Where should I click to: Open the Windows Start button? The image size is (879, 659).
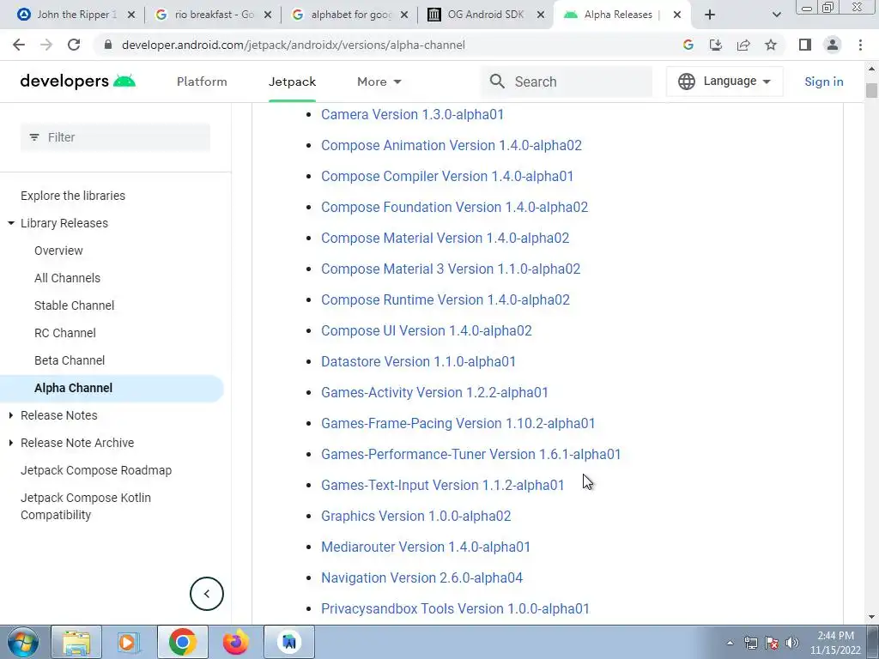(x=22, y=642)
